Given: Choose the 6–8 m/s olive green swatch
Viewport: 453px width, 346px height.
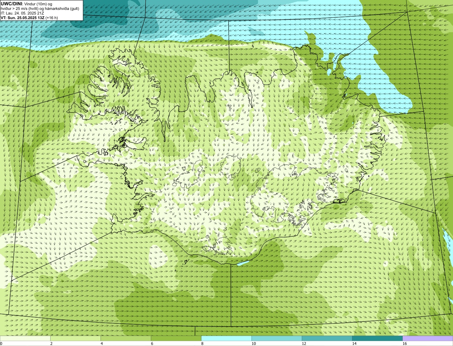Looking at the screenshot, I should coord(176,338).
